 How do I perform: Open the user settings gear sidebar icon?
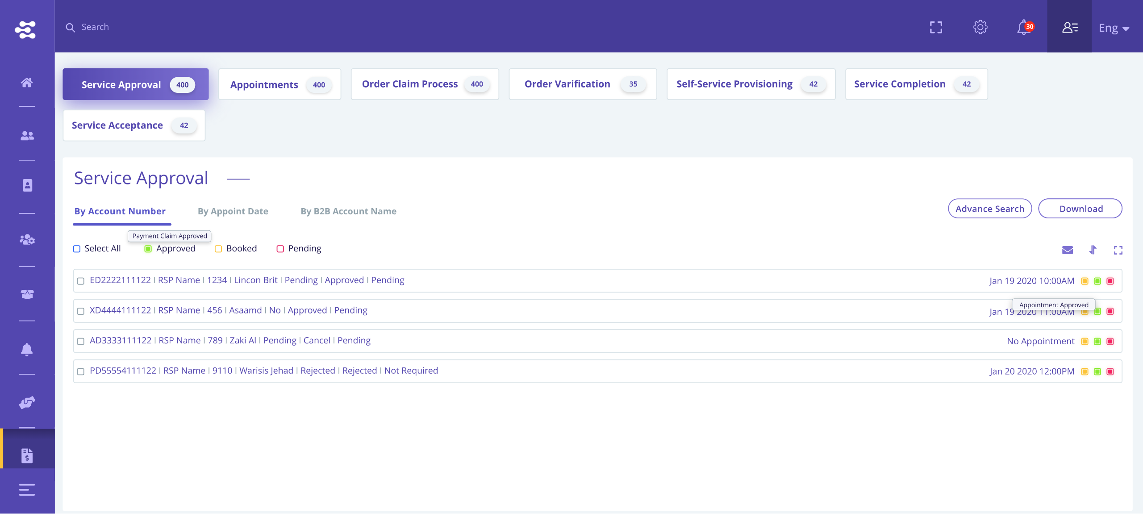click(27, 240)
